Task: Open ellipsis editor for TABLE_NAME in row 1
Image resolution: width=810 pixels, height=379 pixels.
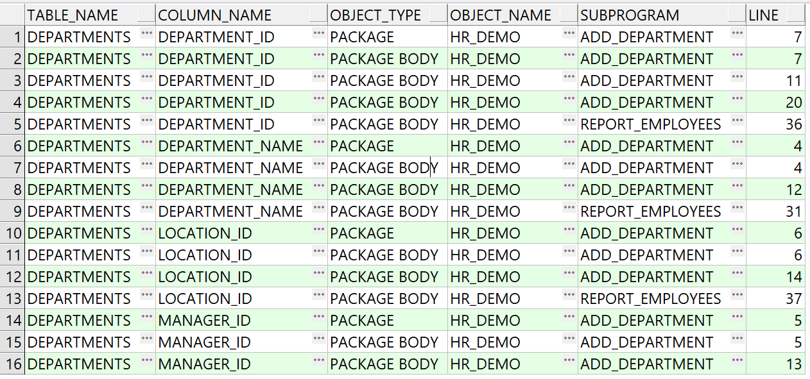Action: pyautogui.click(x=147, y=33)
